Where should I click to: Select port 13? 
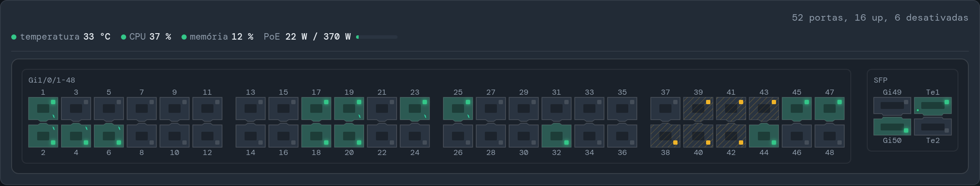[x=251, y=108]
